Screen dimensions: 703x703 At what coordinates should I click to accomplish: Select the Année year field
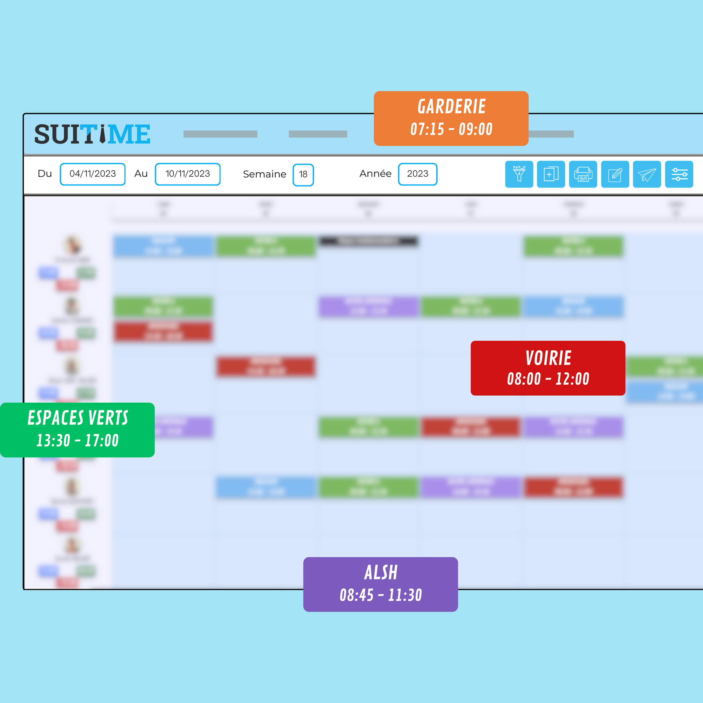point(417,174)
